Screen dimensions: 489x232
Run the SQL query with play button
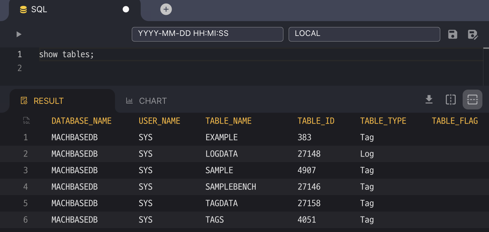tap(19, 34)
